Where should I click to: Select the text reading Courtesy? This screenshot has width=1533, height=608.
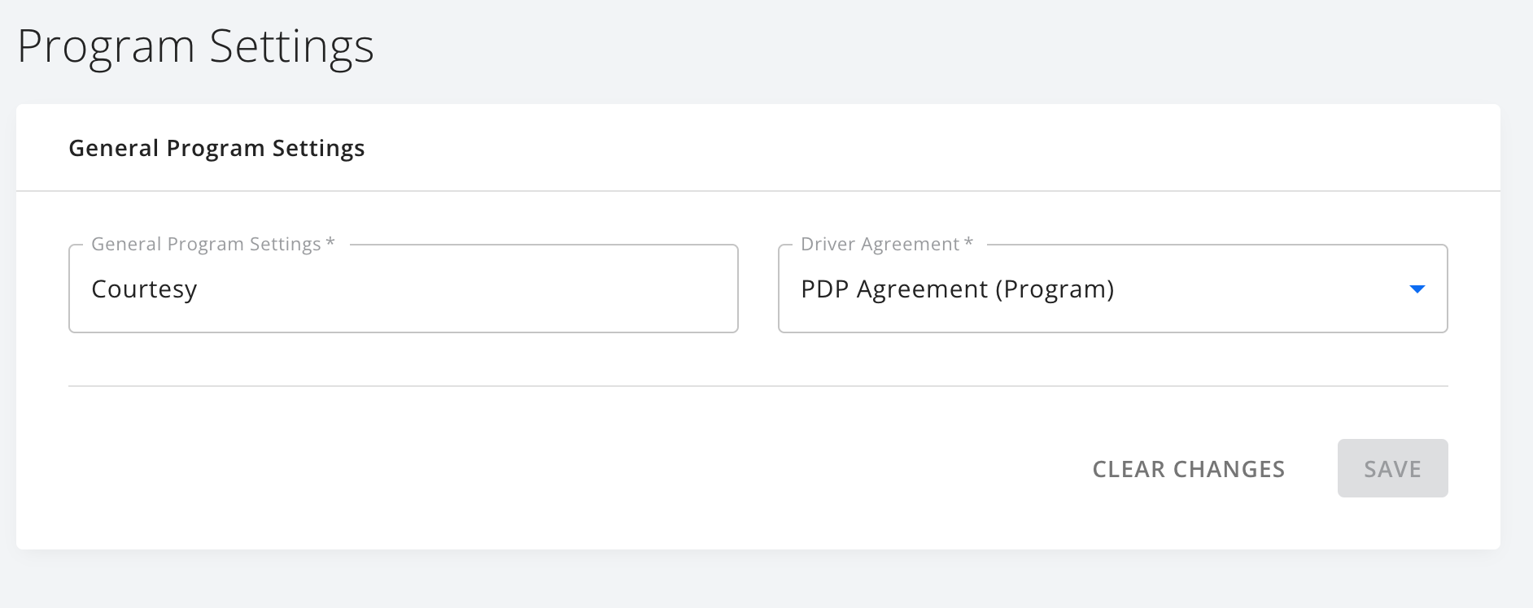click(145, 289)
